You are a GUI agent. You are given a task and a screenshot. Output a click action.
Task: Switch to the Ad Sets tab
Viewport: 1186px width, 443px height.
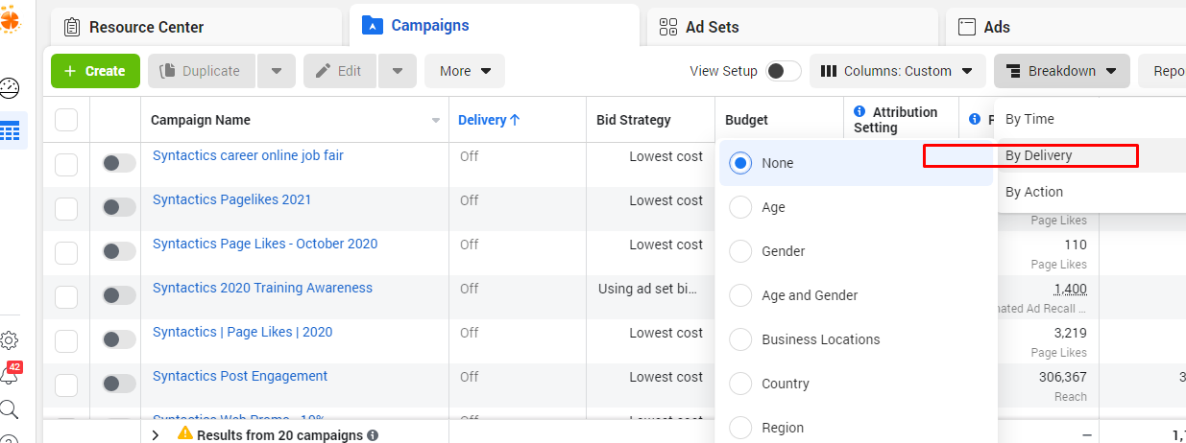coord(792,27)
